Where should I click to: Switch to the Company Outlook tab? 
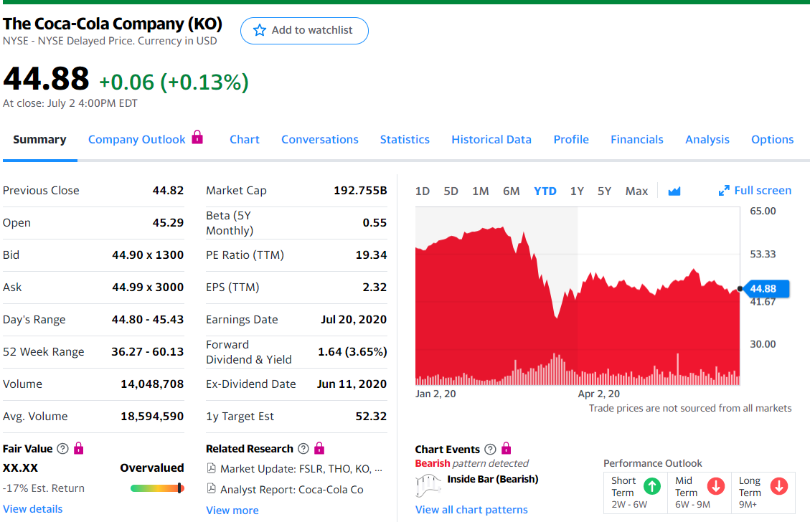pyautogui.click(x=136, y=139)
